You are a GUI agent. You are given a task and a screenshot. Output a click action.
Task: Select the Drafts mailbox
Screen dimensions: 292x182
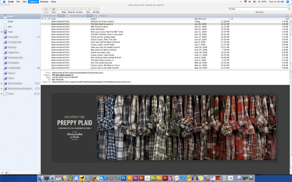(x=11, y=21)
